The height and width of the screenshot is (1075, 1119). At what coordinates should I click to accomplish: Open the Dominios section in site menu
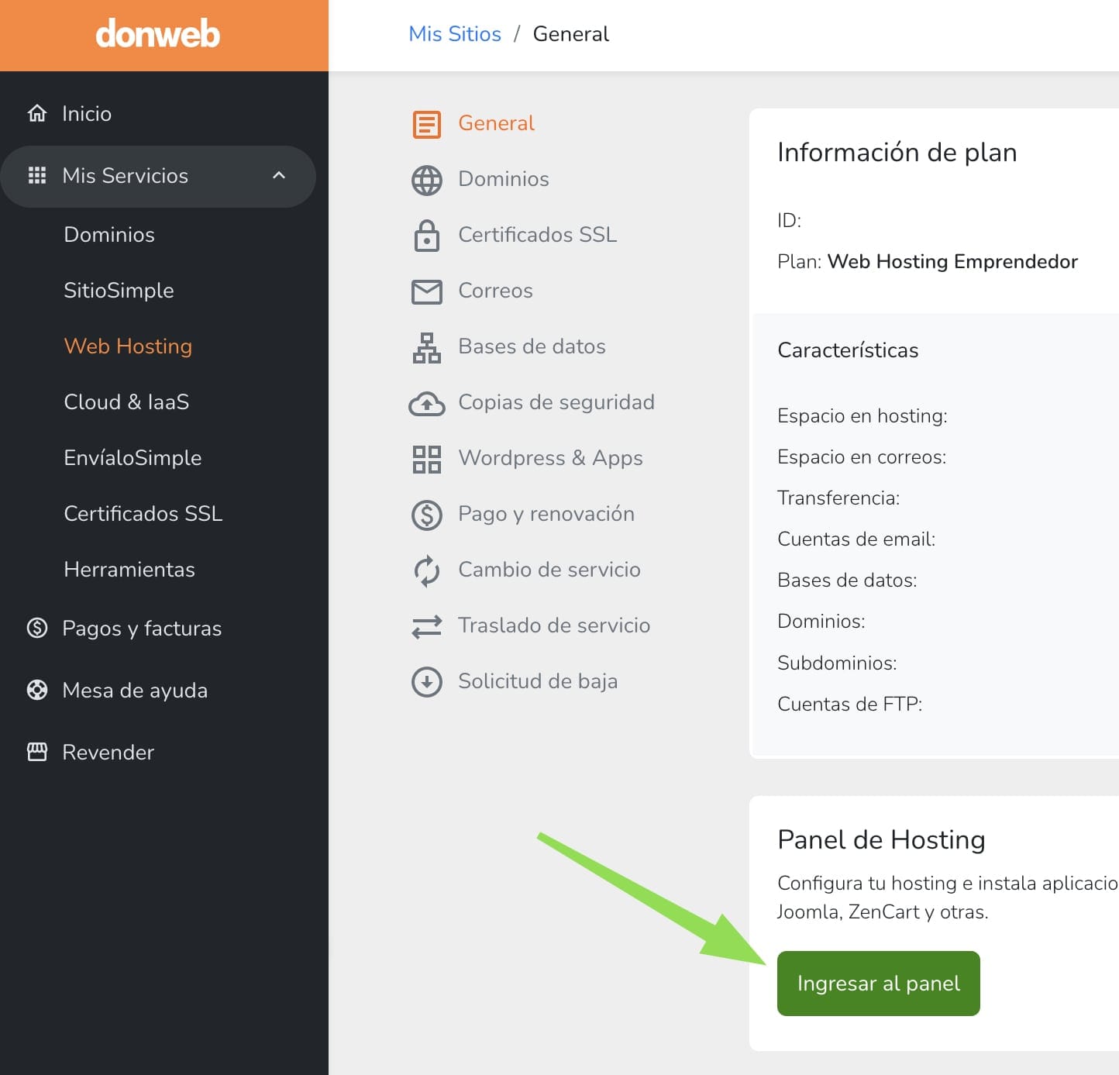tap(504, 179)
